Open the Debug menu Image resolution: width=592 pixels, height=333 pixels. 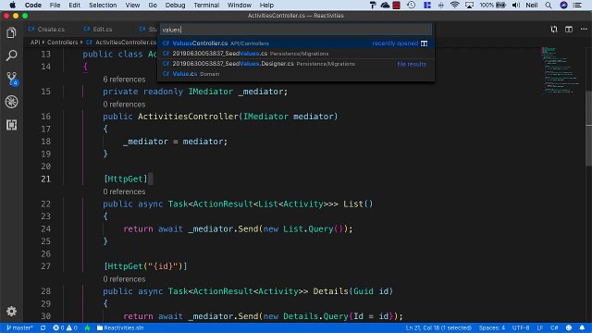(175, 5)
